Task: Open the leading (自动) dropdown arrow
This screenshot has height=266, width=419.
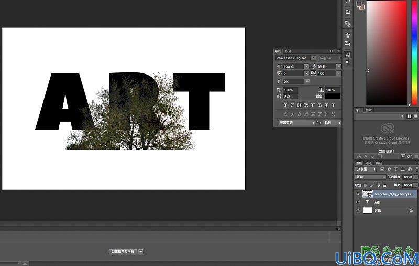Action: point(338,66)
